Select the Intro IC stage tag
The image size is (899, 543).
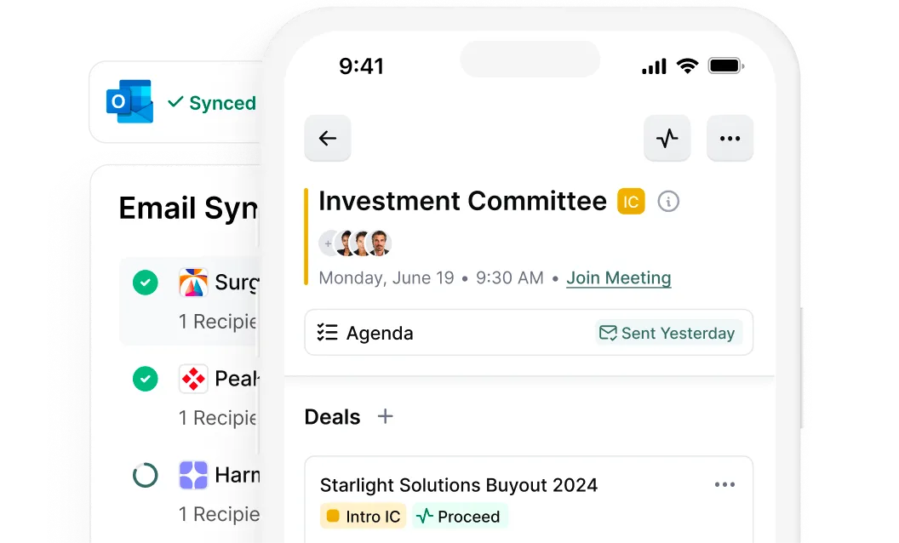tap(363, 516)
